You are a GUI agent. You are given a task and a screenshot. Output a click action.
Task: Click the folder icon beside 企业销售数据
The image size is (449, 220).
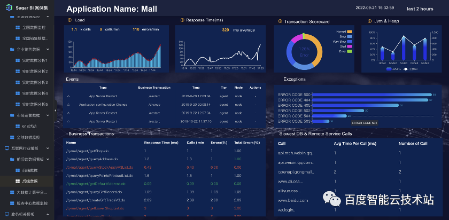(x=12, y=49)
